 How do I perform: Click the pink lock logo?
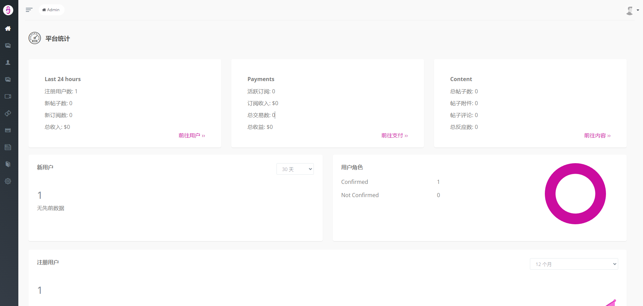coord(8,10)
